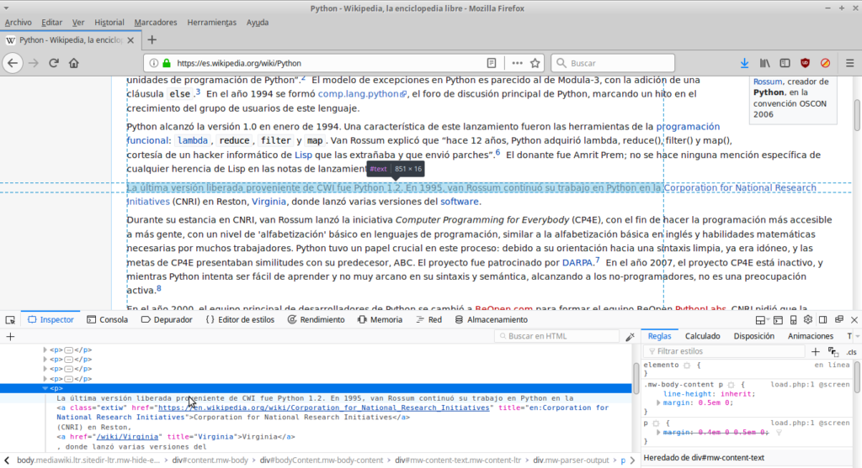Viewport: 862px width, 468px height.
Task: Open devtools in a separate window
Action: click(x=839, y=319)
